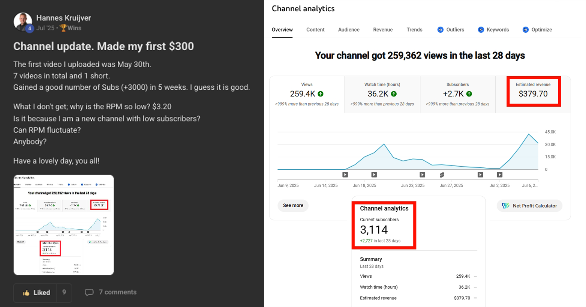Click the thumbs-up icon on the post
This screenshot has height=307, width=586.
[26, 293]
